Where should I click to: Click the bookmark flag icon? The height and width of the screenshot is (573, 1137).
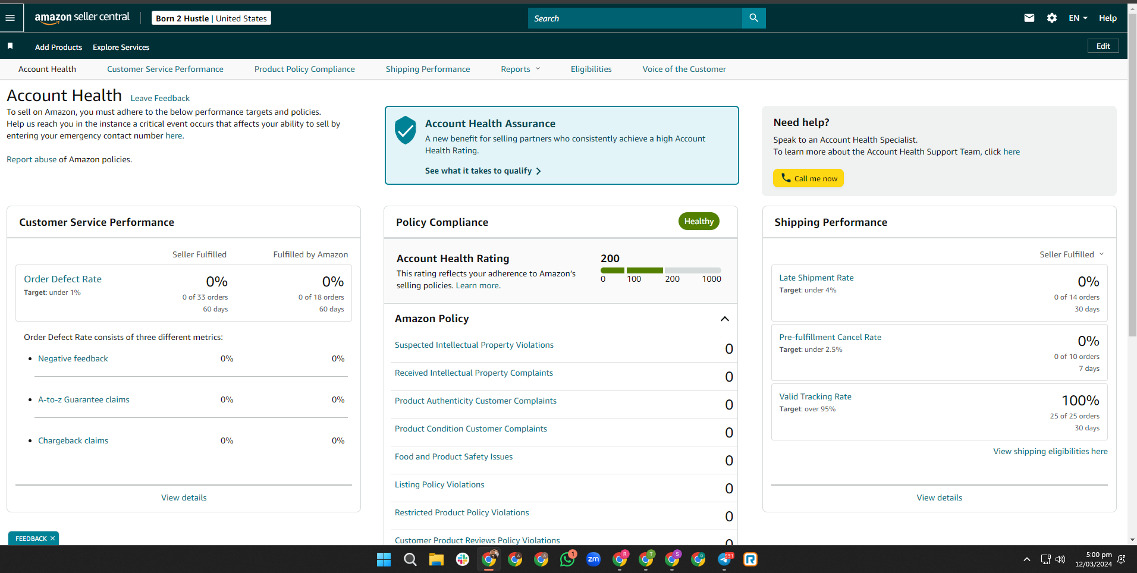(x=10, y=46)
